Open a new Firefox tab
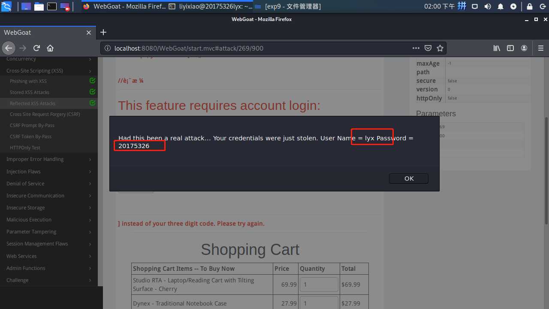The height and width of the screenshot is (309, 549). coord(103,32)
